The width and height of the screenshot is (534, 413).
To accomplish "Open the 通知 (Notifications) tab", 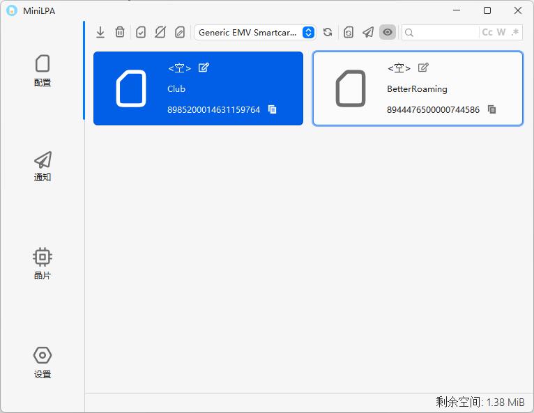I will coord(43,166).
